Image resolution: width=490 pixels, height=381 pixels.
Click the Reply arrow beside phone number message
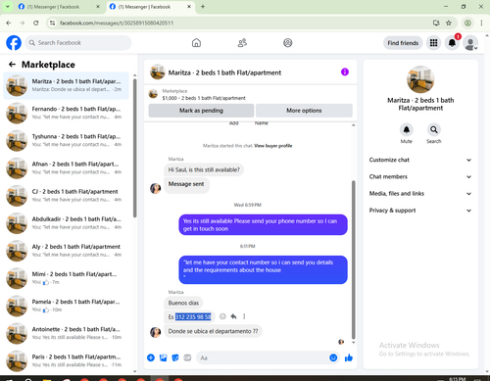click(233, 316)
